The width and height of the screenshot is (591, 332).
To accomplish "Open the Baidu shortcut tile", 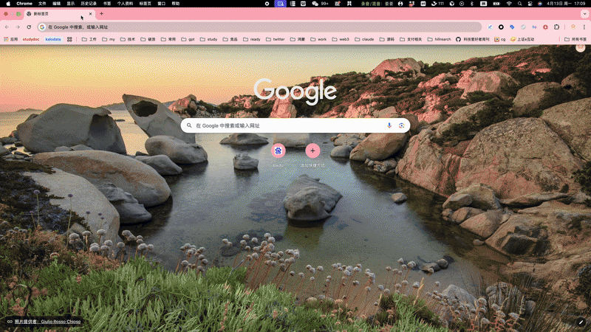I will click(x=279, y=151).
